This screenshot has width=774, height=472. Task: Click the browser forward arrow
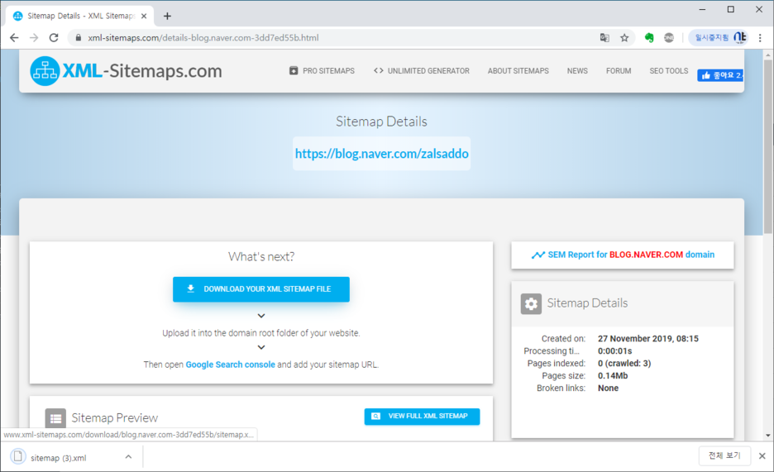click(34, 37)
